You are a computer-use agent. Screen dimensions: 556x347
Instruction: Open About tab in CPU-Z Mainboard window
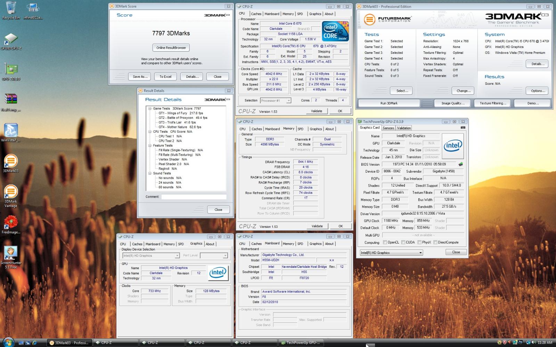329,244
